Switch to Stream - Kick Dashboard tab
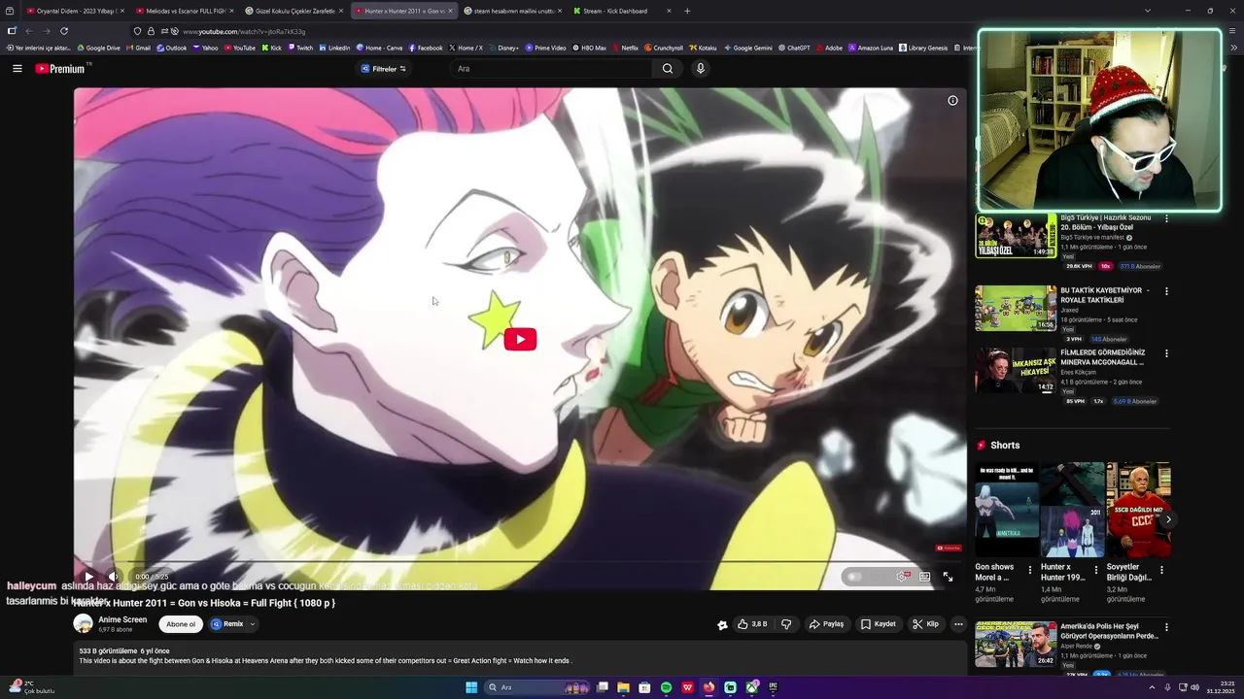The image size is (1244, 699). [x=622, y=11]
